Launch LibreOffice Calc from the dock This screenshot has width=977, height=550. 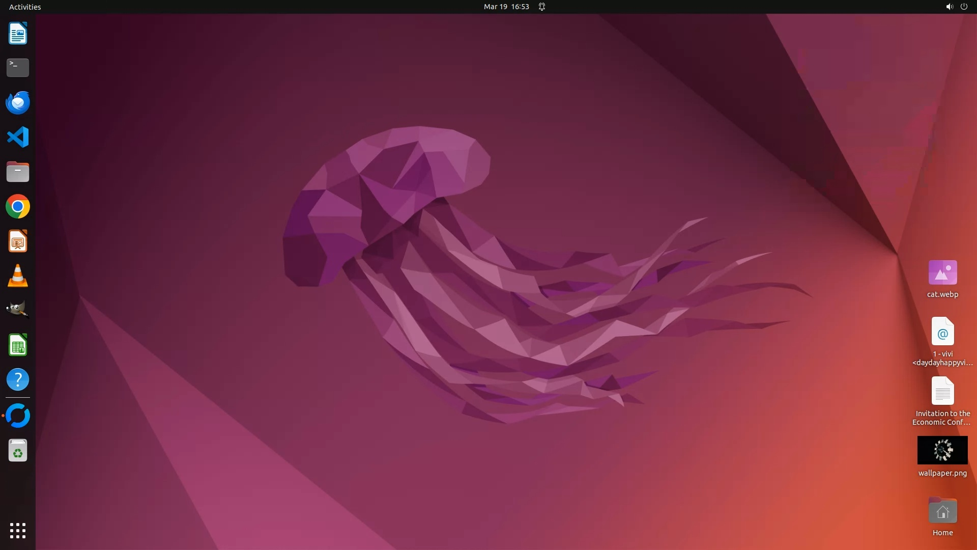(18, 345)
